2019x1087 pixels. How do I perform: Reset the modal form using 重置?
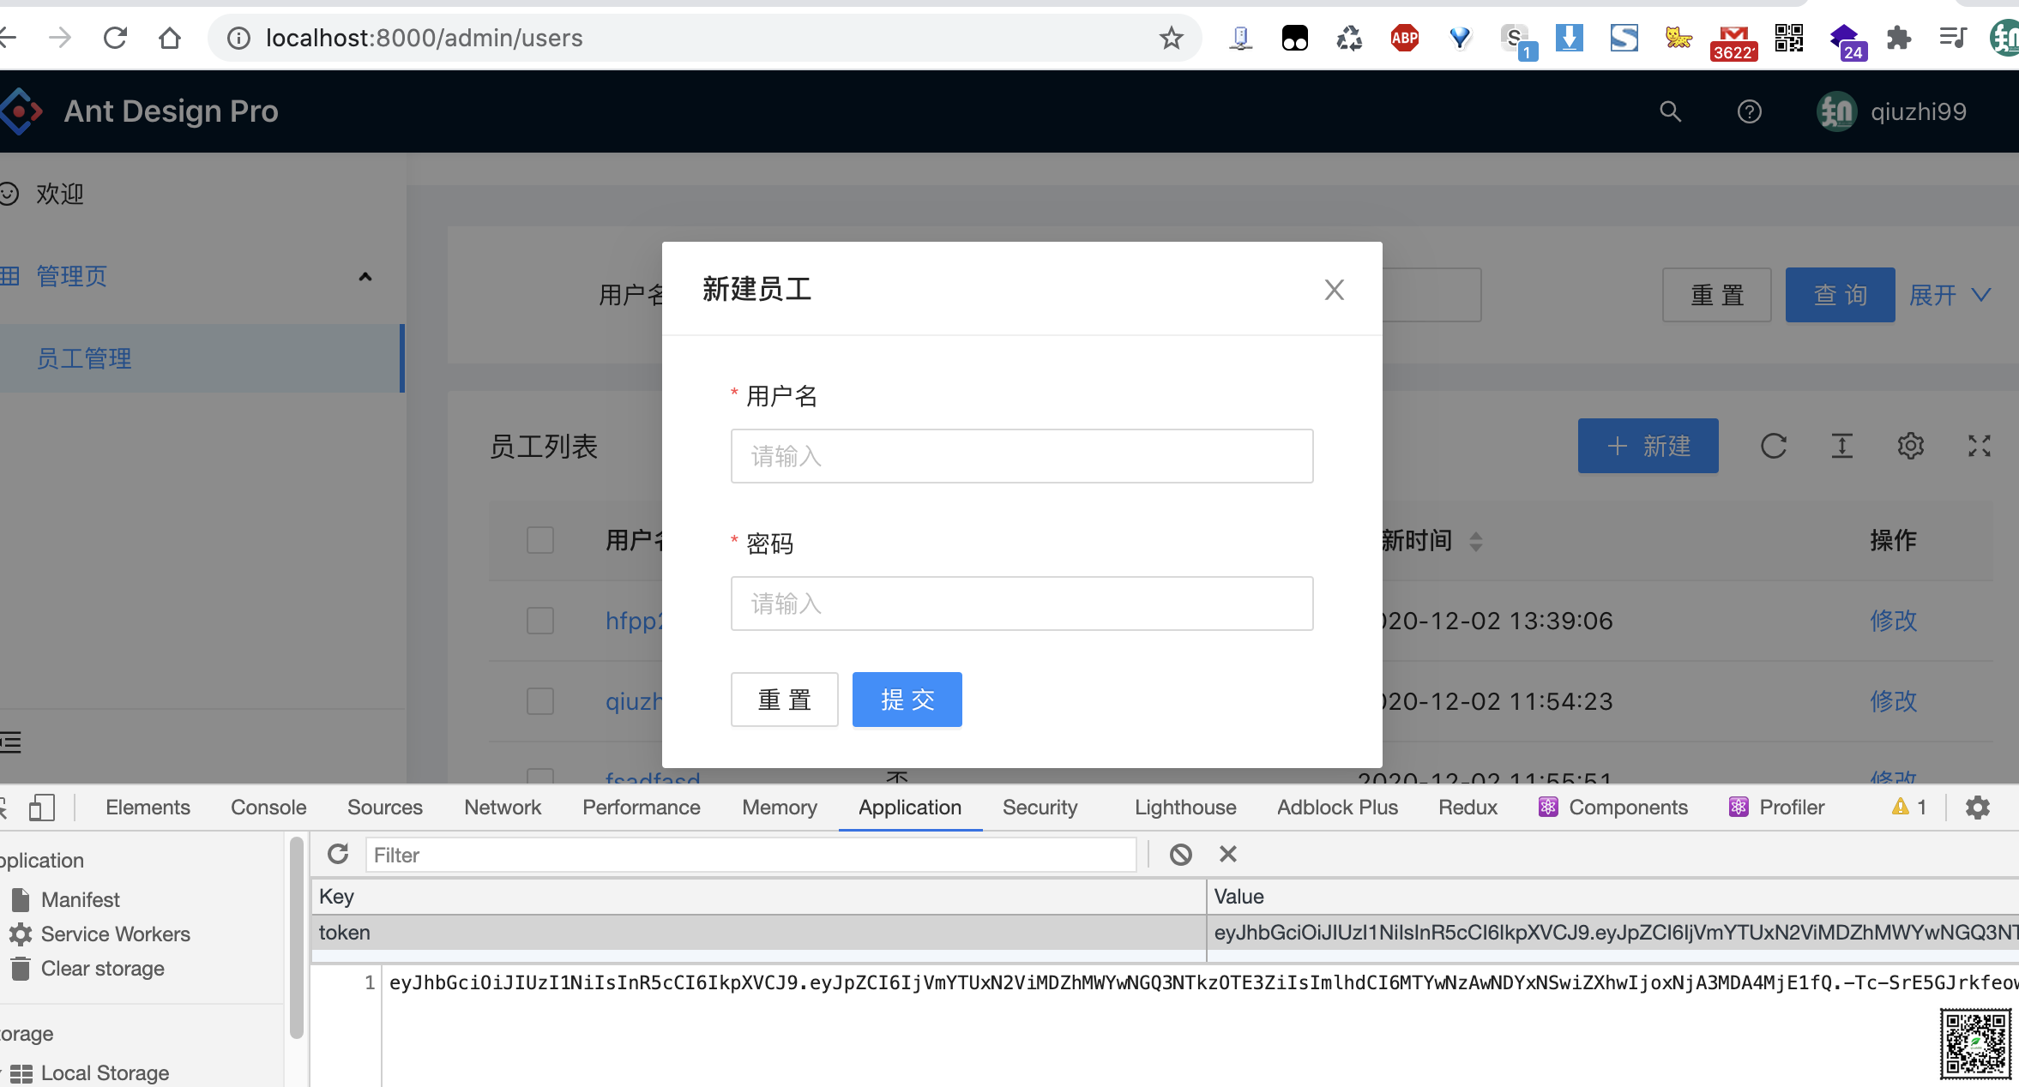tap(783, 700)
